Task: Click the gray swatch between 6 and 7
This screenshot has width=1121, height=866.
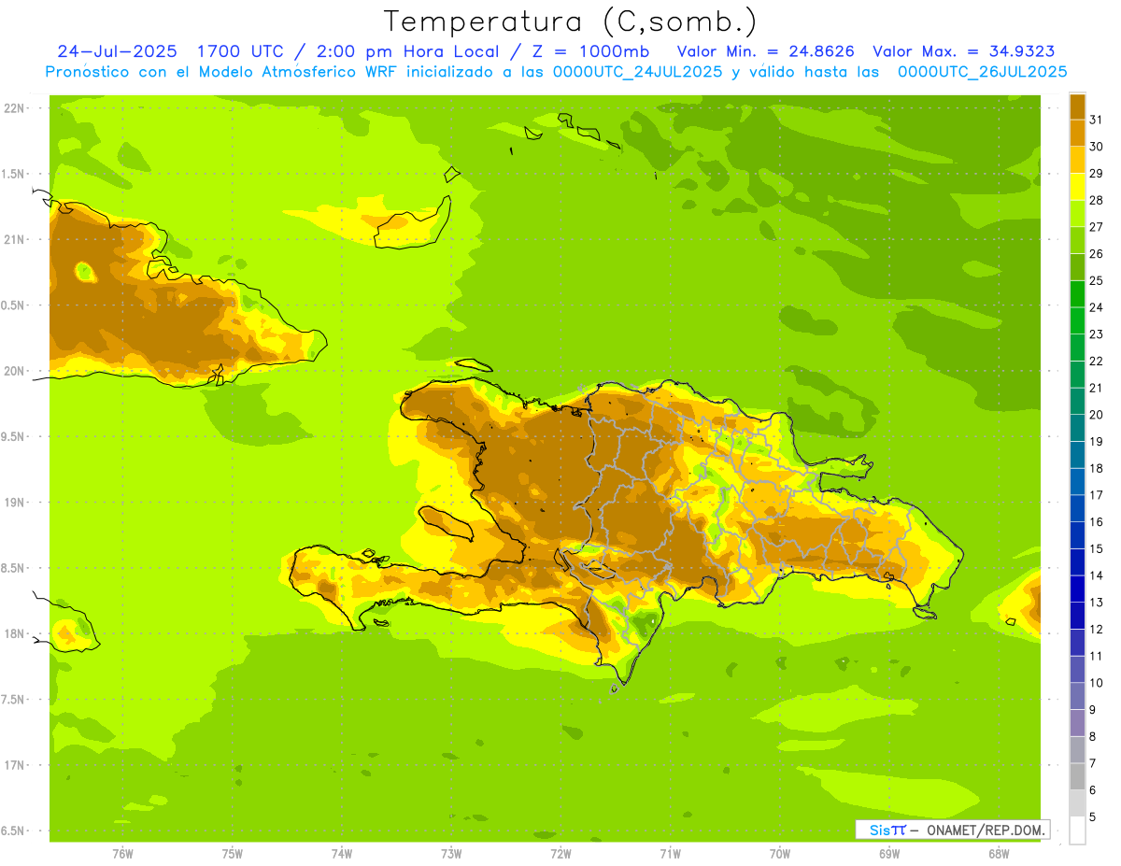Action: (x=1077, y=776)
